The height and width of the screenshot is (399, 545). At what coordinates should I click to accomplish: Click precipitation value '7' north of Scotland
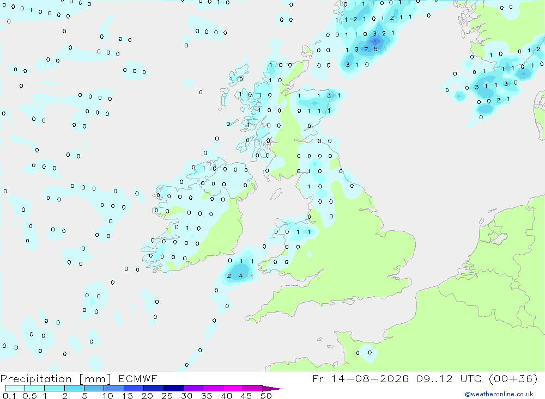click(x=366, y=50)
